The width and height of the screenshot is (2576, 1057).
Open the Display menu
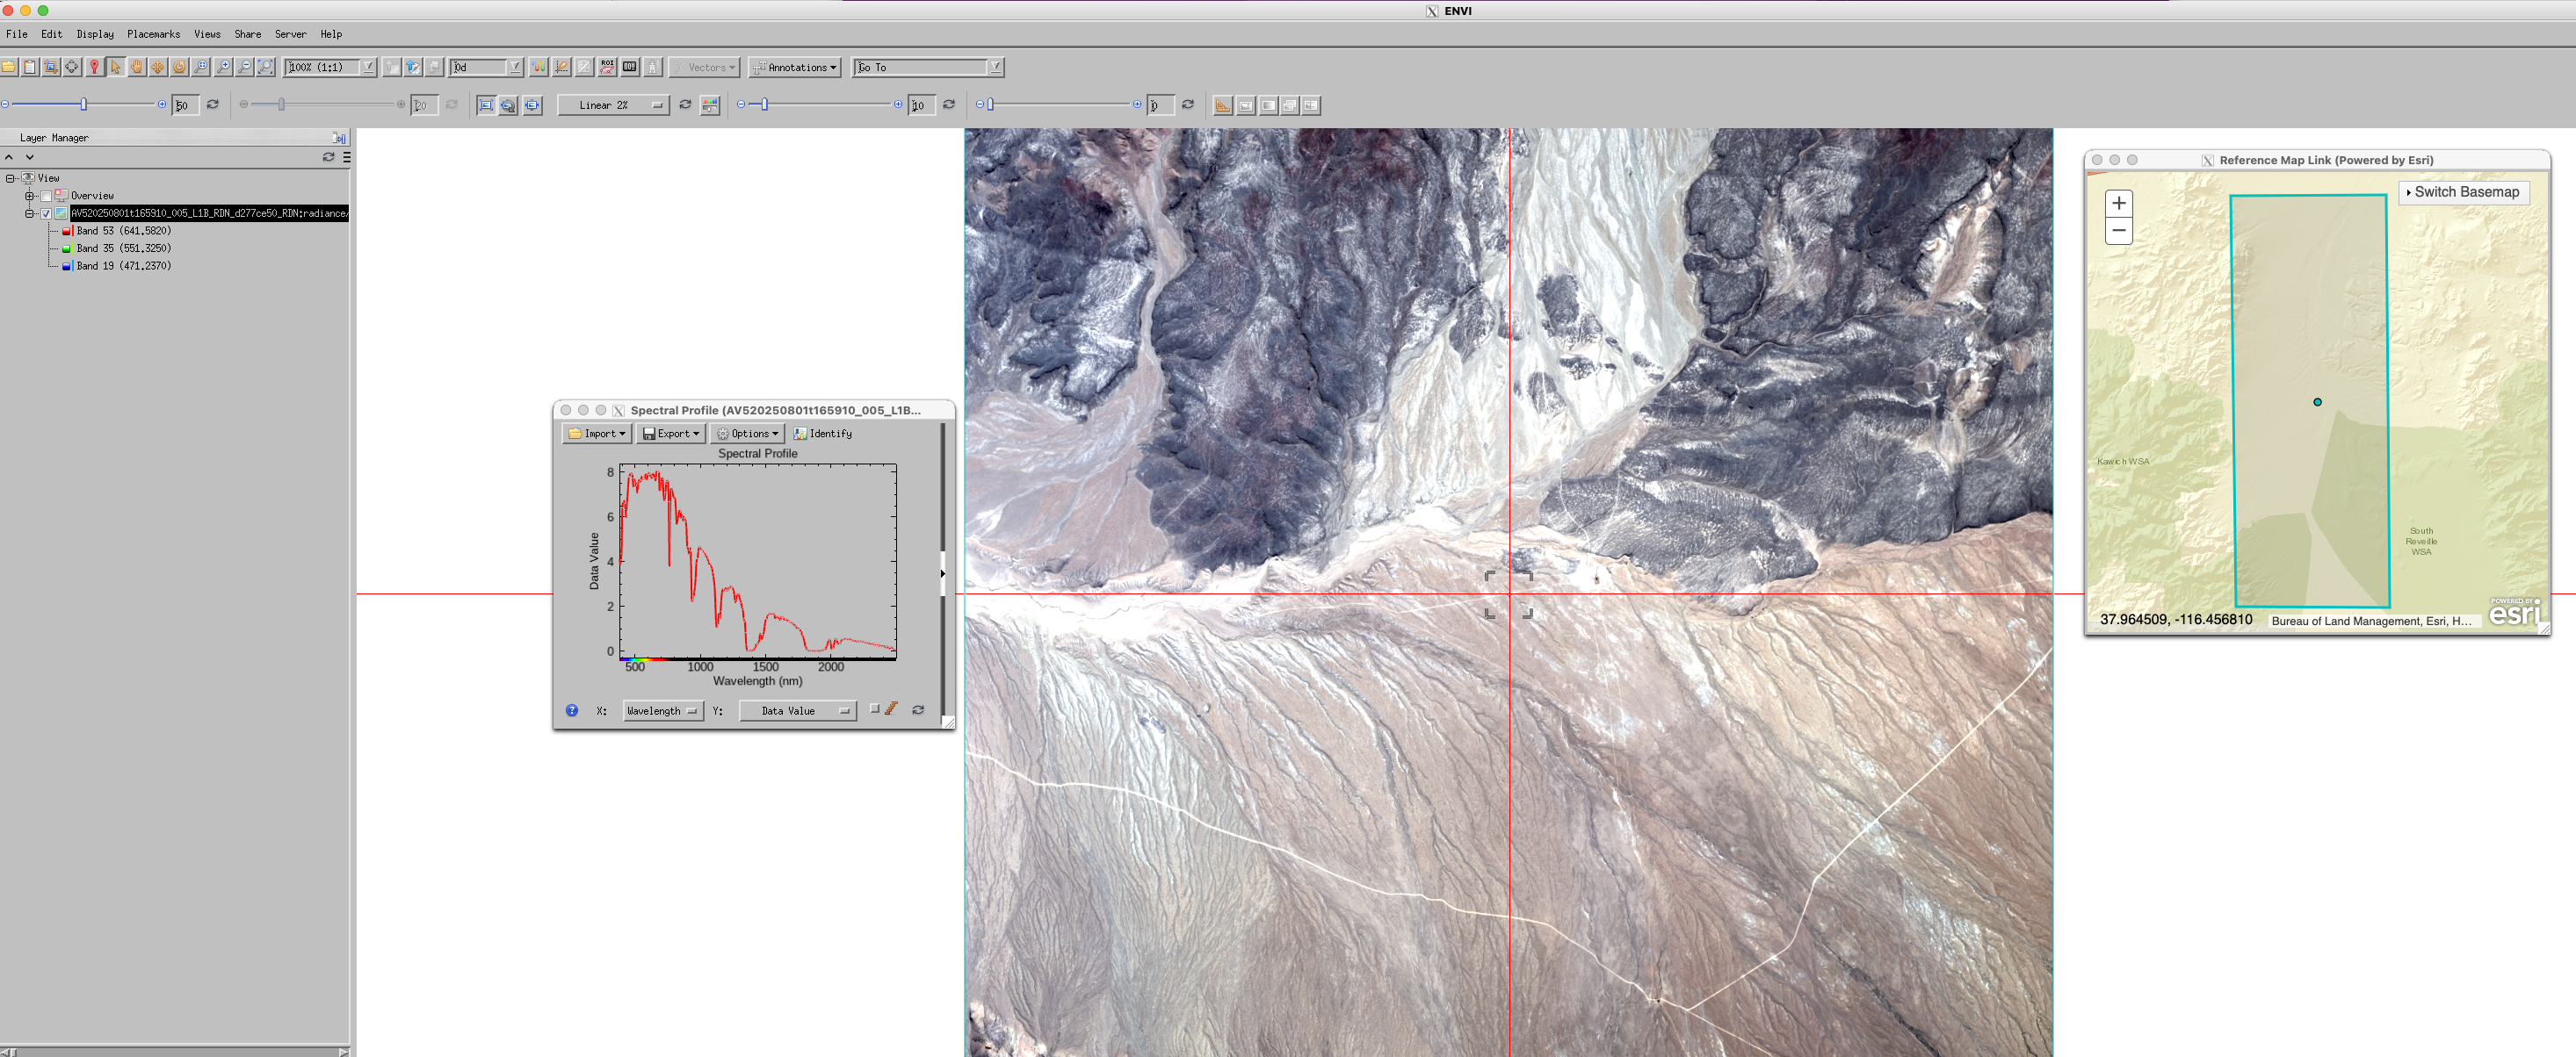click(x=95, y=34)
